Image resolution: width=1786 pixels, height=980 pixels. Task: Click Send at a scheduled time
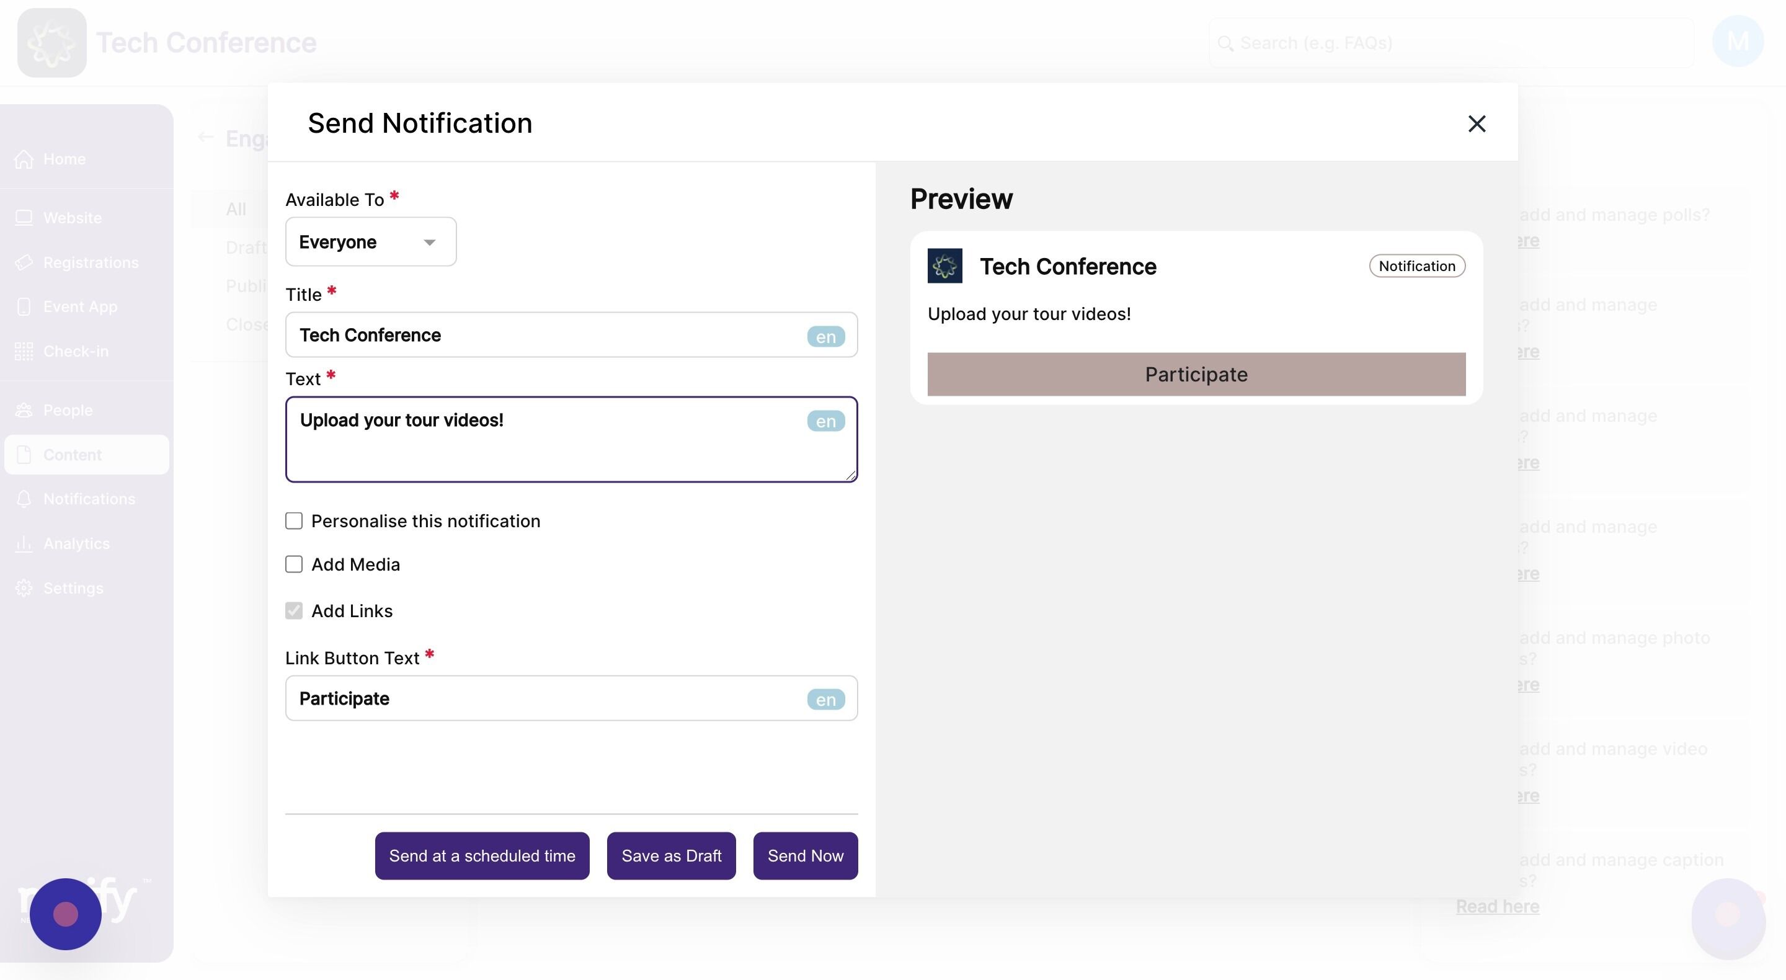(x=482, y=856)
